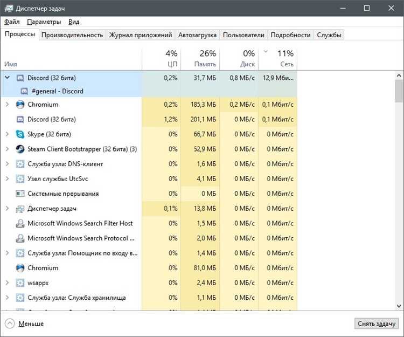Click the Системные прерывания icon
The image size is (404, 337).
pos(20,194)
